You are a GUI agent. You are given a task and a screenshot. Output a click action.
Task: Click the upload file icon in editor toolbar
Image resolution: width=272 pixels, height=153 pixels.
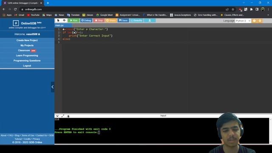coord(64,20)
